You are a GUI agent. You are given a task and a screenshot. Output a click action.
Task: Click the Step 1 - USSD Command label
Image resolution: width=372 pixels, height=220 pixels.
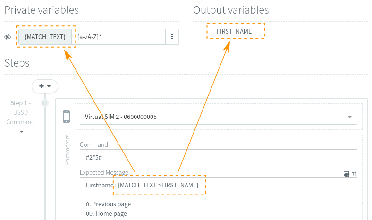tap(20, 112)
